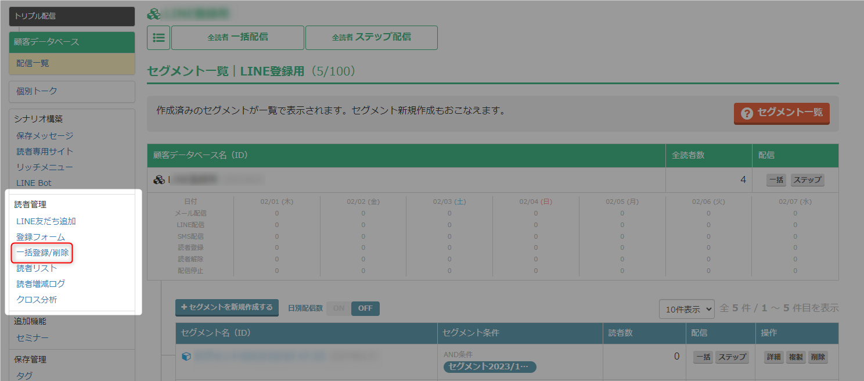The width and height of the screenshot is (864, 381).
Task: Open 配信一覧 in the sidebar
Action: (72, 63)
